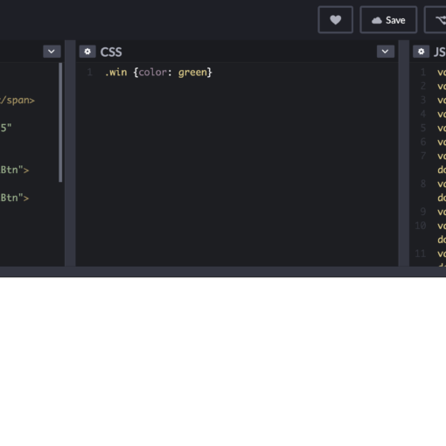Click the word green in CSS
Screen dimensions: 446x446
tap(192, 73)
